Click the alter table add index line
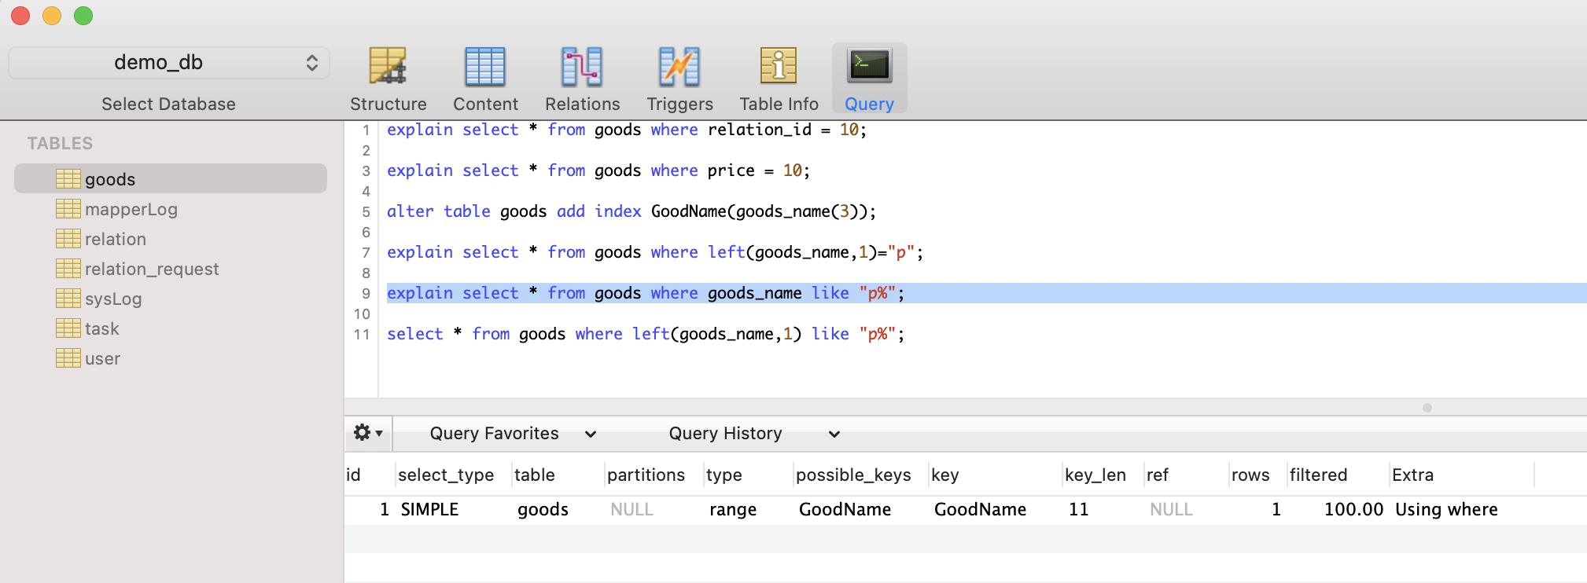This screenshot has height=583, width=1587. tap(631, 211)
